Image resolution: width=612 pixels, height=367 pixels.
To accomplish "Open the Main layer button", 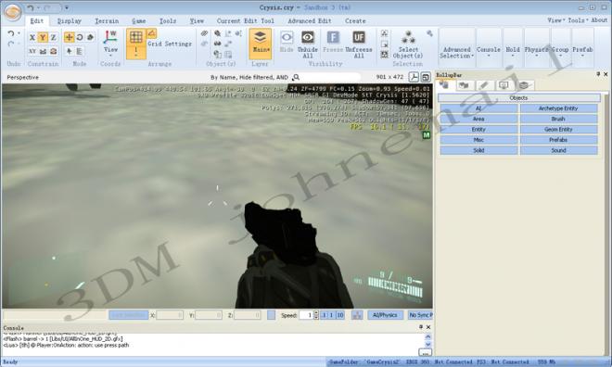I will click(x=260, y=44).
